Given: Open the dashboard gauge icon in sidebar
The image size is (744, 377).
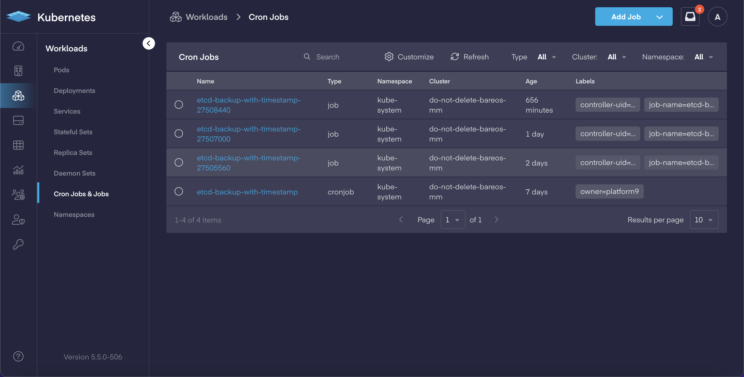Looking at the screenshot, I should coord(18,46).
